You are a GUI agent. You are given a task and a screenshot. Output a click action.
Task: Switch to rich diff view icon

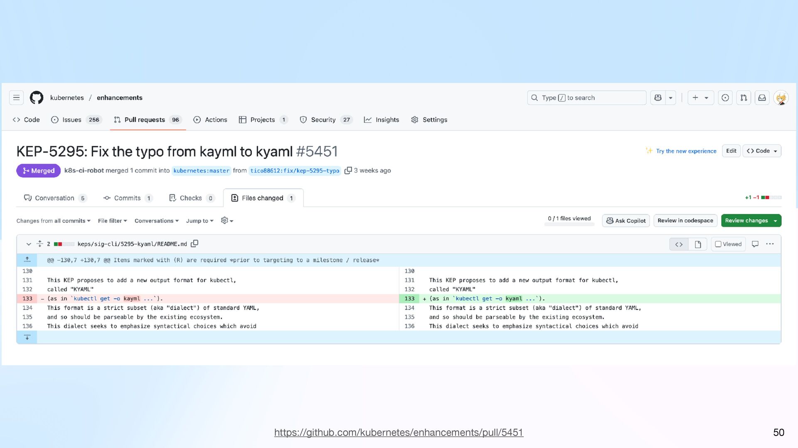698,245
